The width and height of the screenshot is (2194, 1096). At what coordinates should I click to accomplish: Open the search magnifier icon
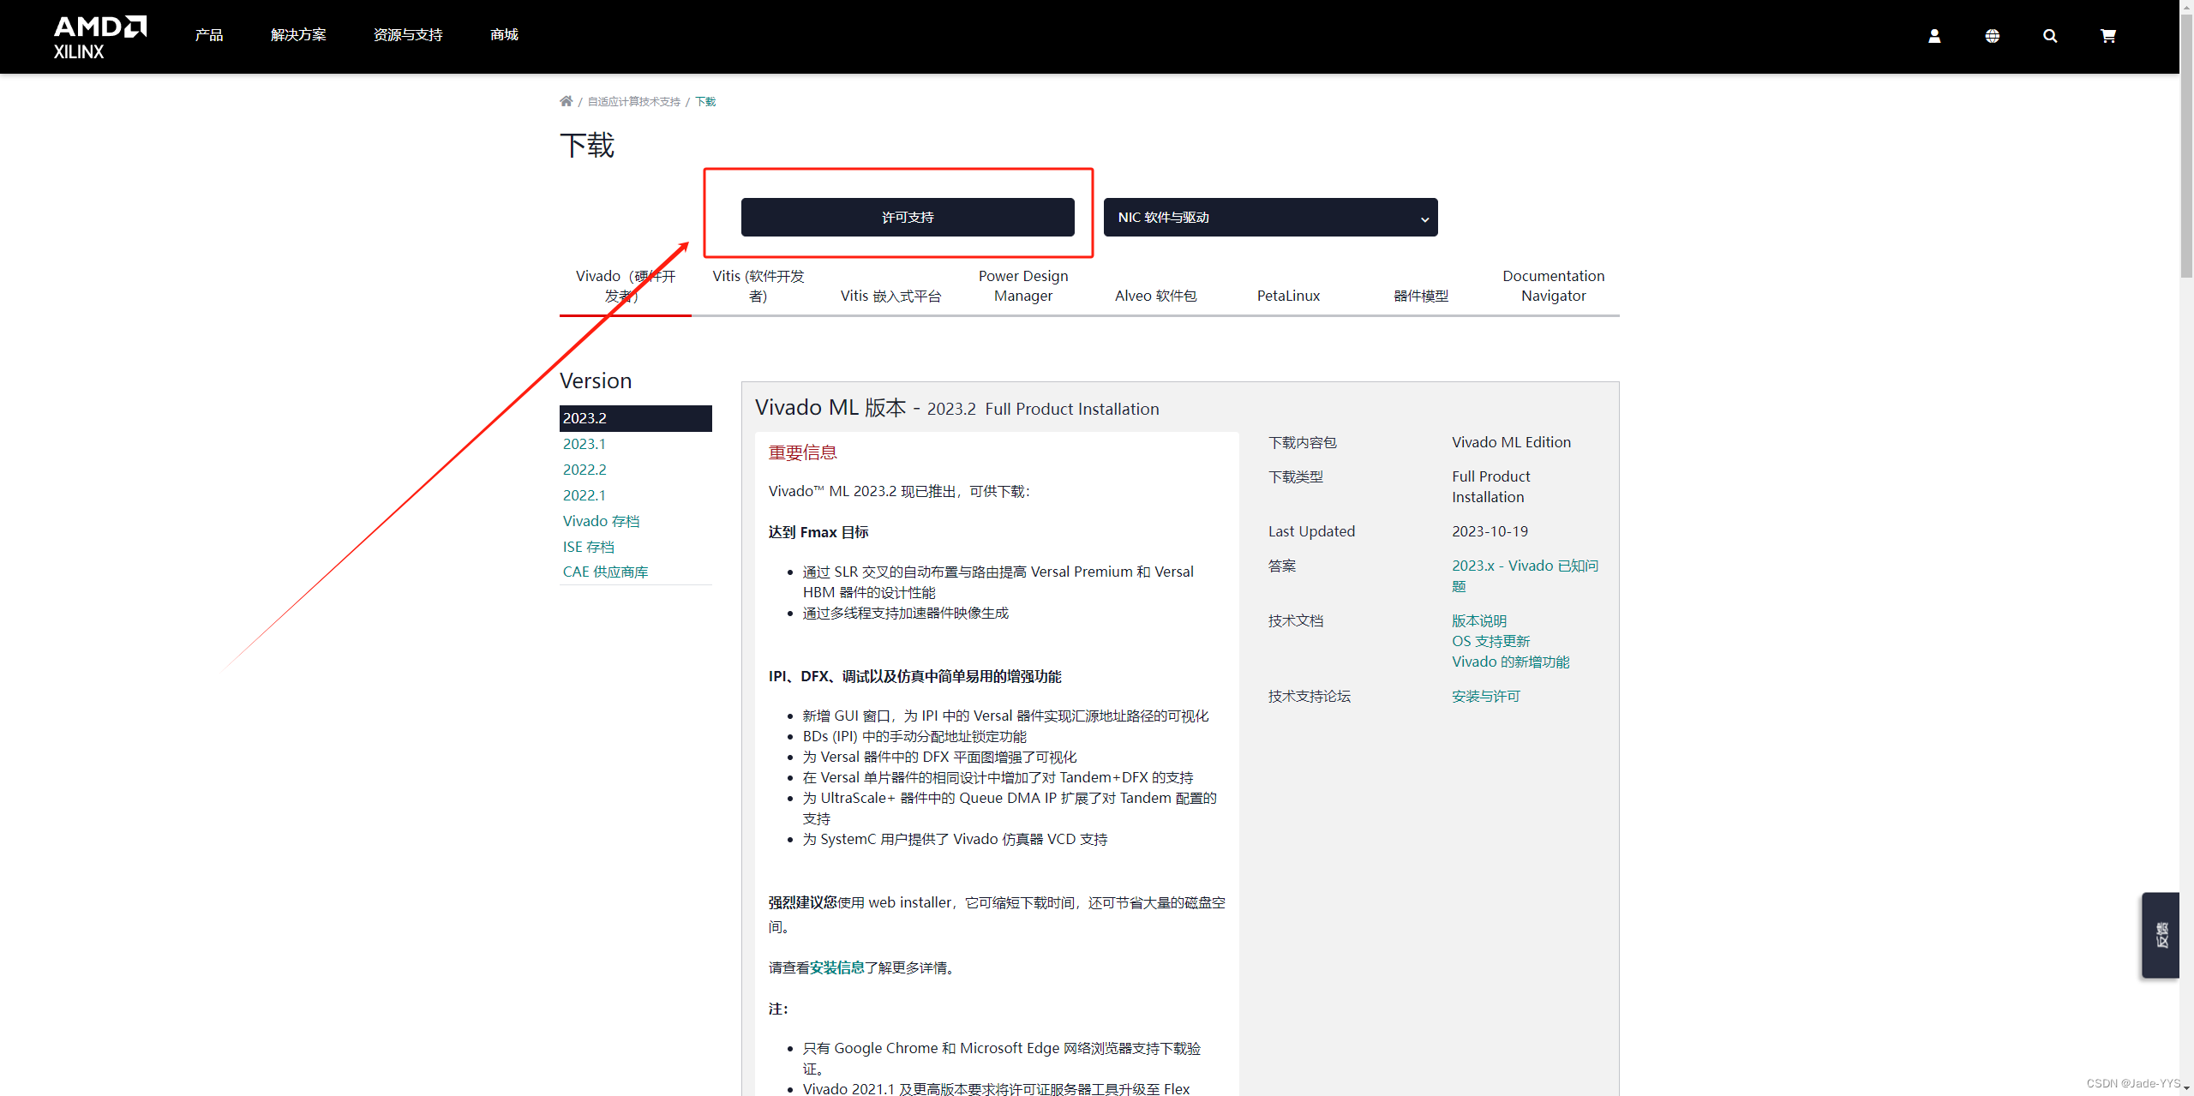click(2050, 36)
